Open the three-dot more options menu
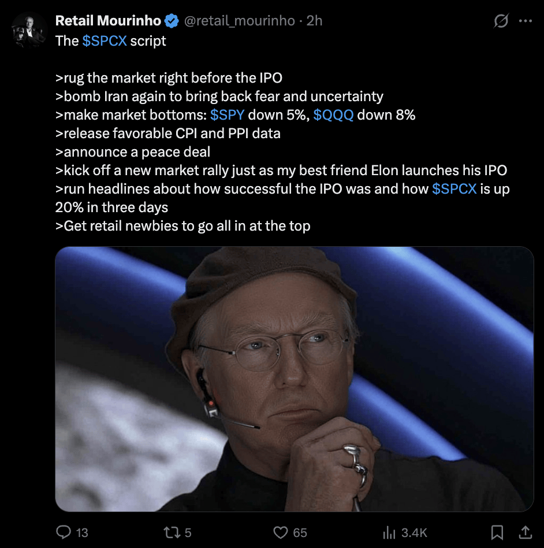 525,21
